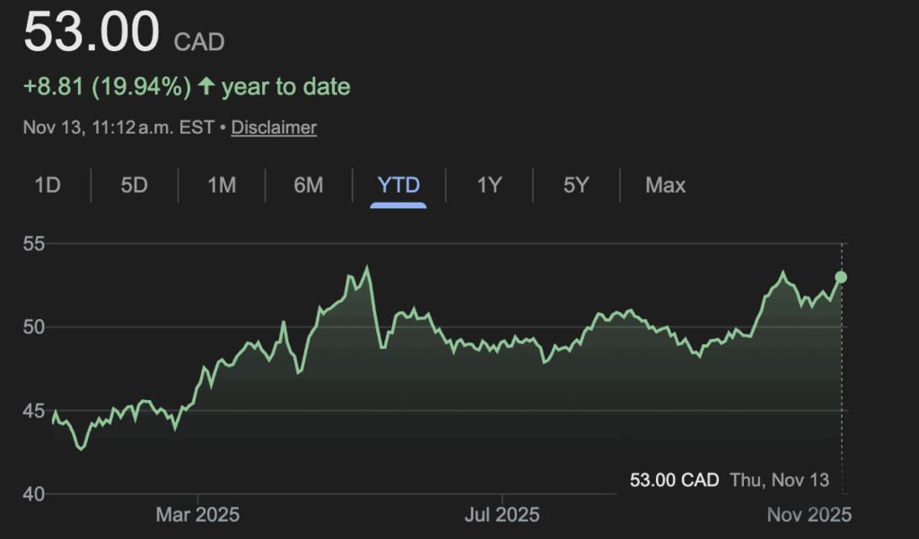Screen dimensions: 919x539
Task: Click the YTD tab
Action: (x=398, y=186)
